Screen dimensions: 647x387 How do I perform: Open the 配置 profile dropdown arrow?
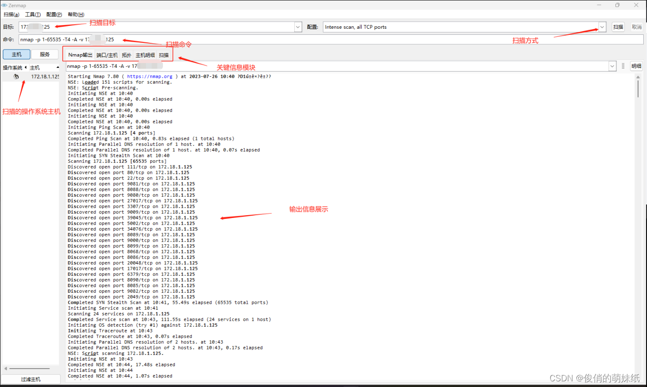(602, 27)
